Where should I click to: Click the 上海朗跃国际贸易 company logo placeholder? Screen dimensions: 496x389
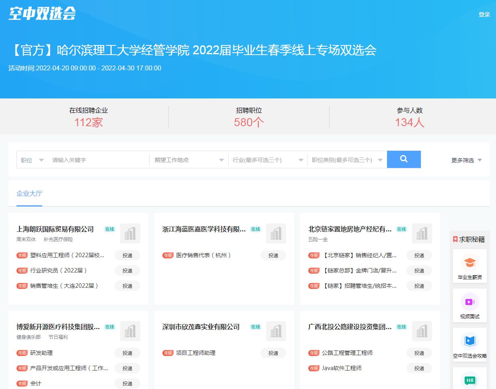(x=130, y=233)
